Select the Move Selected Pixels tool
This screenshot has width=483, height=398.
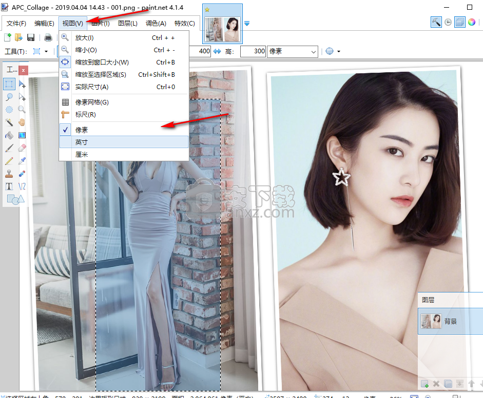coord(22,84)
